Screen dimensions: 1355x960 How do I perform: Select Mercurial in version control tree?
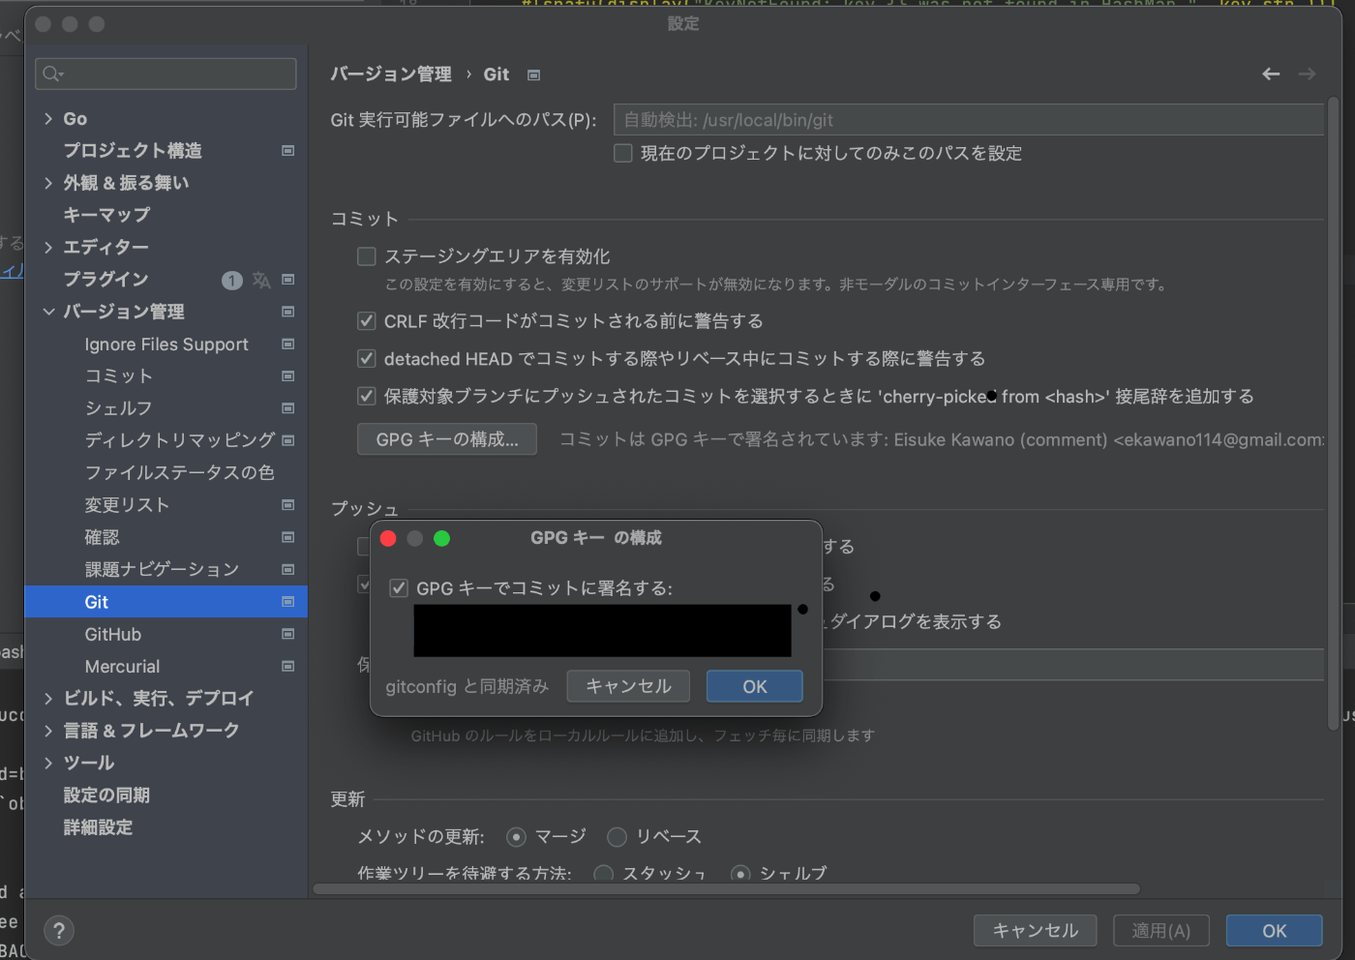click(122, 667)
